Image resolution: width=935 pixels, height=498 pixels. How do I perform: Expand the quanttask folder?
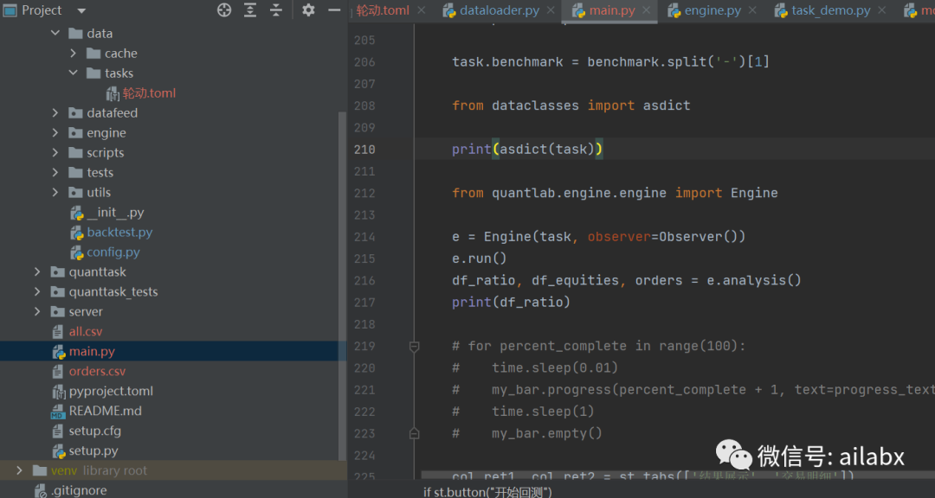[x=37, y=271]
